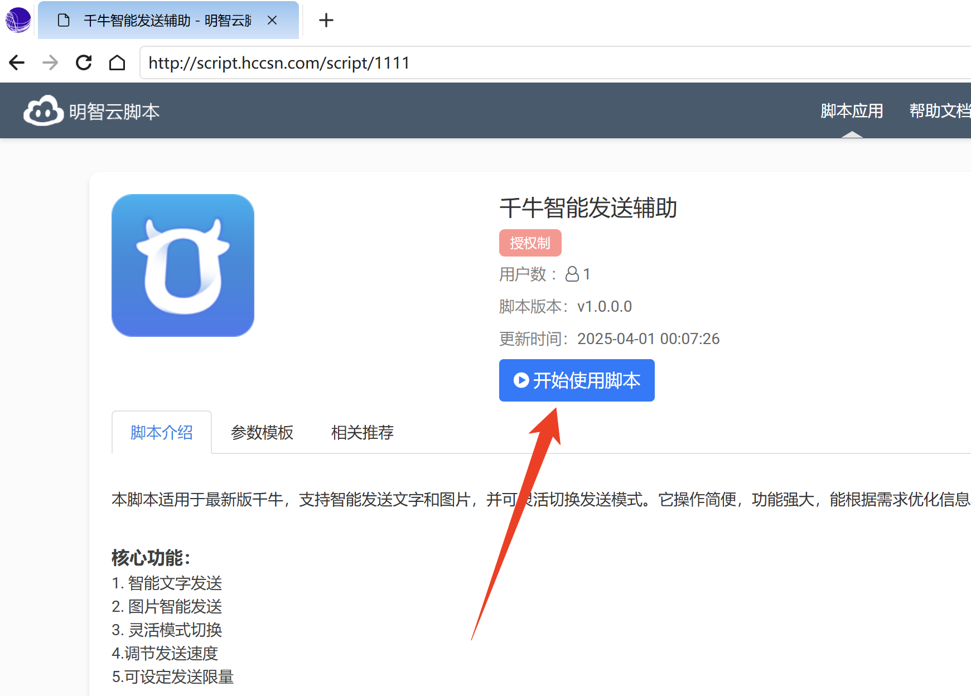
Task: Click list item 可设定发送限量
Action: click(x=179, y=676)
